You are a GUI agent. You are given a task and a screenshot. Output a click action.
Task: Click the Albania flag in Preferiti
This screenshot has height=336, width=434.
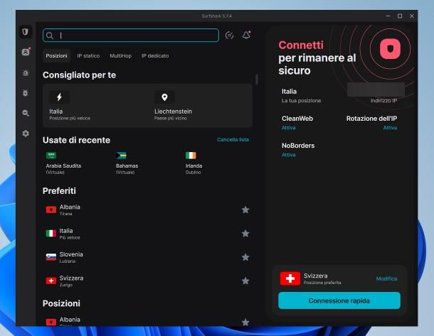click(x=51, y=210)
